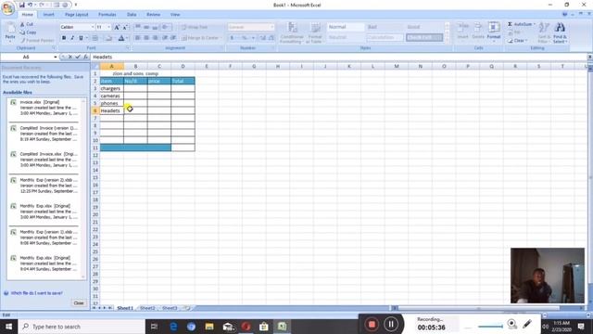Toggle Bold formatting
Image resolution: width=593 pixels, height=334 pixels.
pyautogui.click(x=64, y=38)
